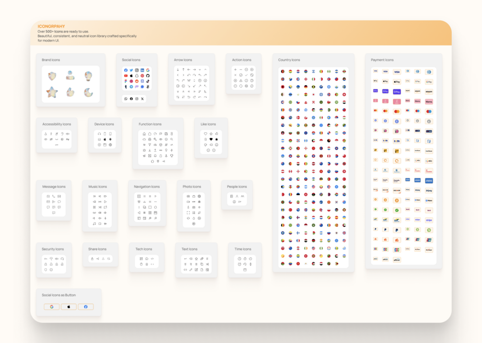The height and width of the screenshot is (343, 482).
Task: Click the star illustration in Brand Icons
Action: click(52, 92)
